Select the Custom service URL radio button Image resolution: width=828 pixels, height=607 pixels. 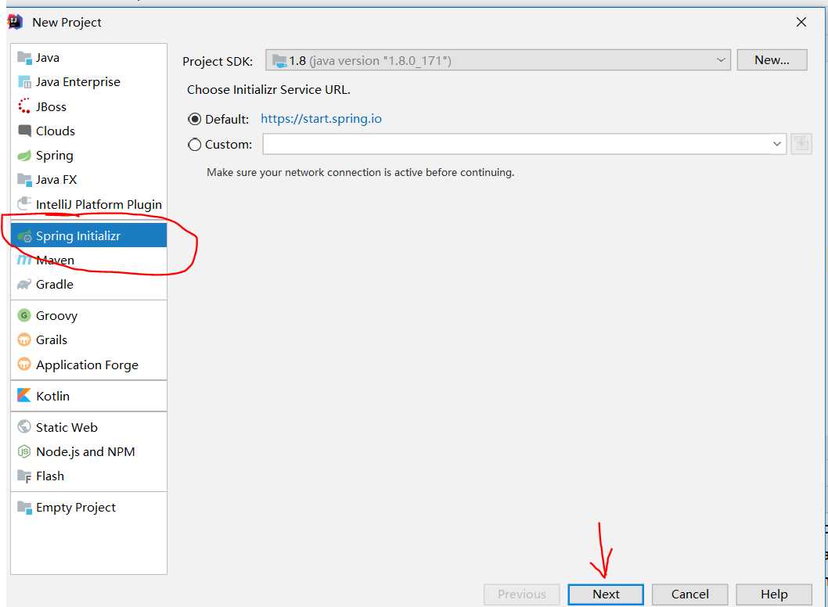(194, 144)
